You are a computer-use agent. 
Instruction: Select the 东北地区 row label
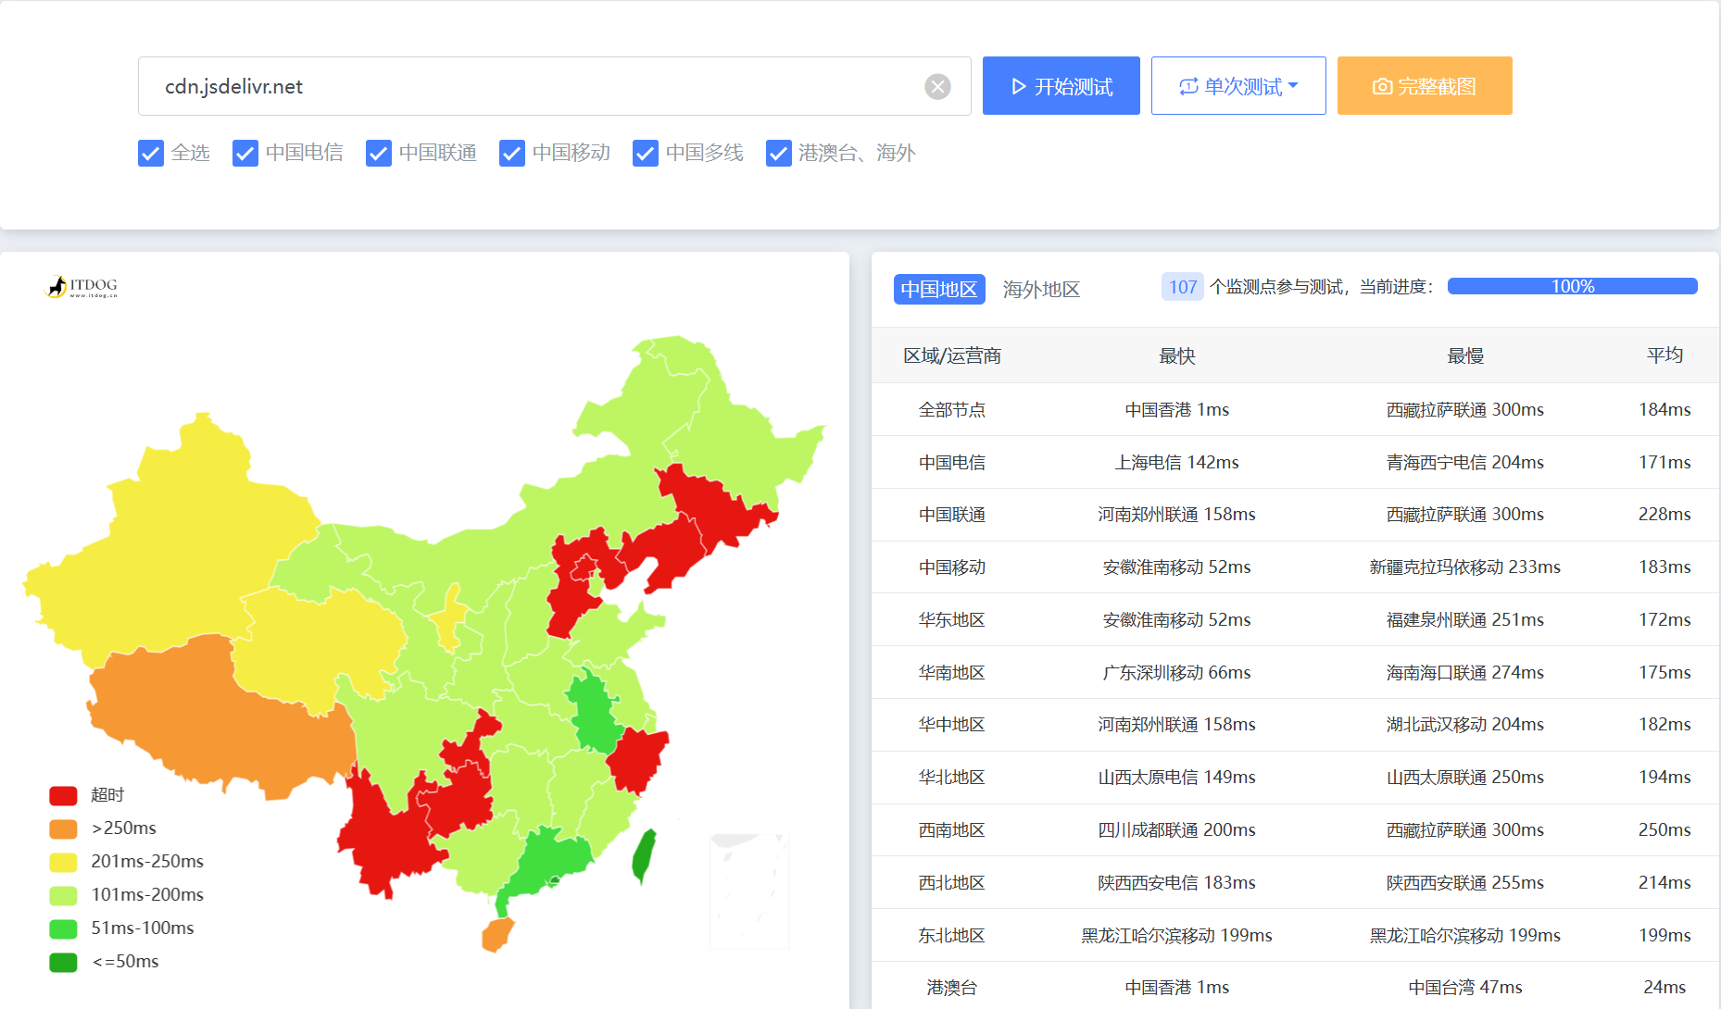pos(952,936)
